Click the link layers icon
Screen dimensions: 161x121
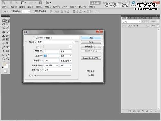pyautogui.click(x=130, y=111)
